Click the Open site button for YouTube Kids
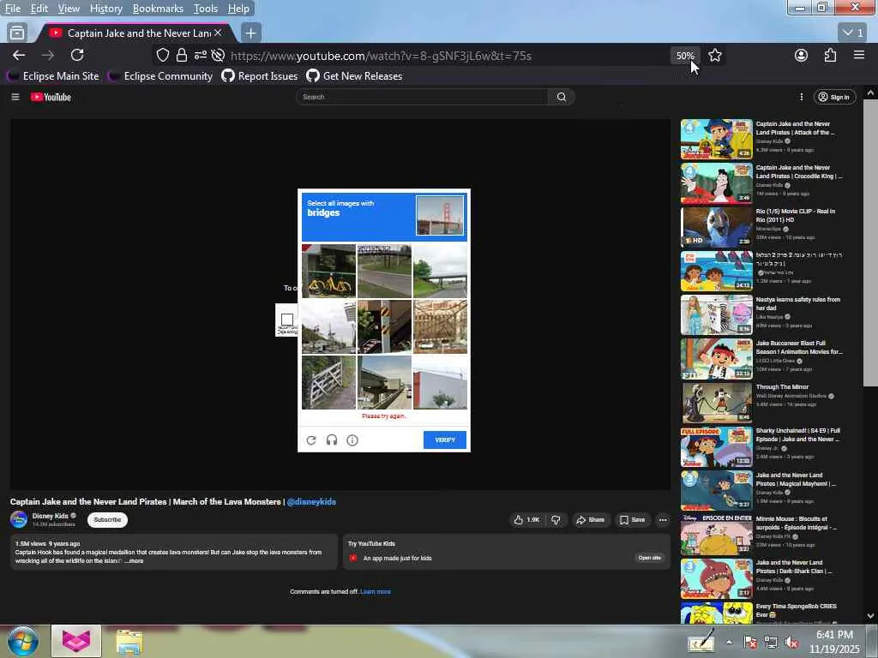878x658 pixels. coord(650,558)
